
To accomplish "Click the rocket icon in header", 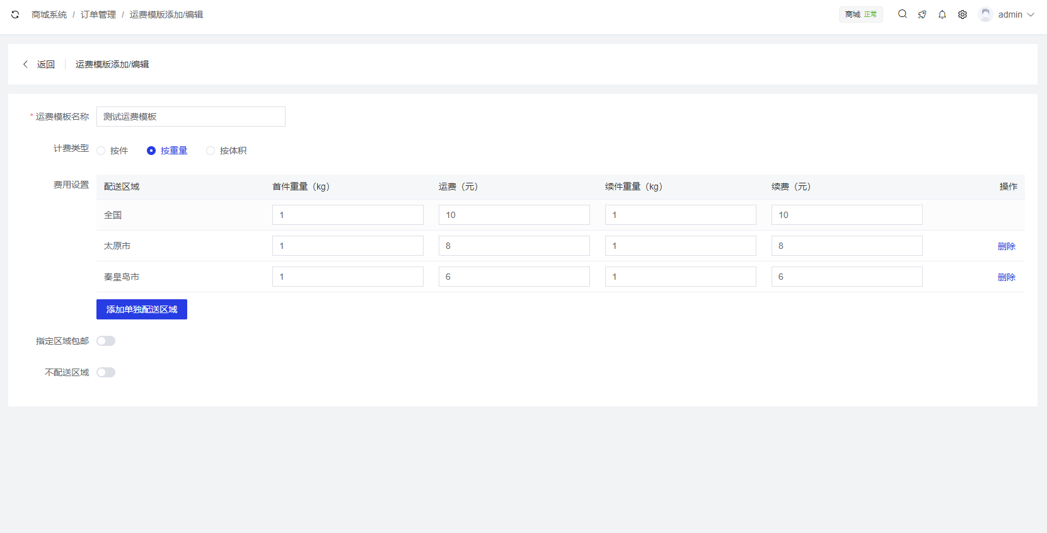I will pos(922,14).
